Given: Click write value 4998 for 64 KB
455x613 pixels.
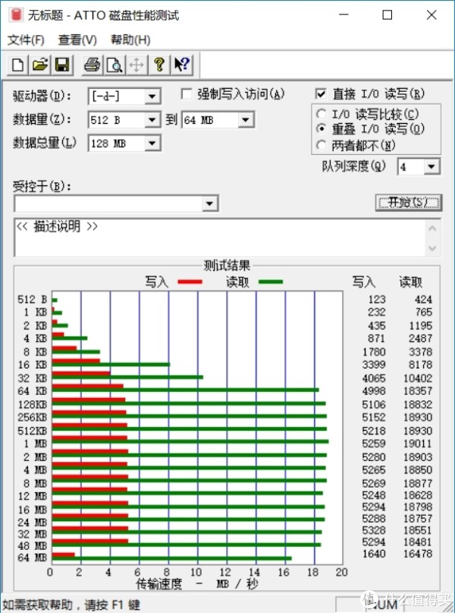Looking at the screenshot, I should coord(374,391).
